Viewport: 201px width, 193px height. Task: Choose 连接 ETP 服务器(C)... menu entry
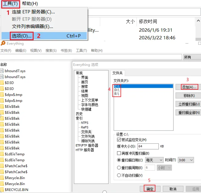[x=33, y=12]
